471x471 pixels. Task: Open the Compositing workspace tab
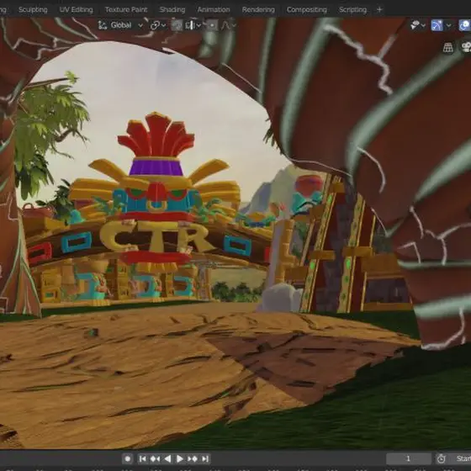306,9
